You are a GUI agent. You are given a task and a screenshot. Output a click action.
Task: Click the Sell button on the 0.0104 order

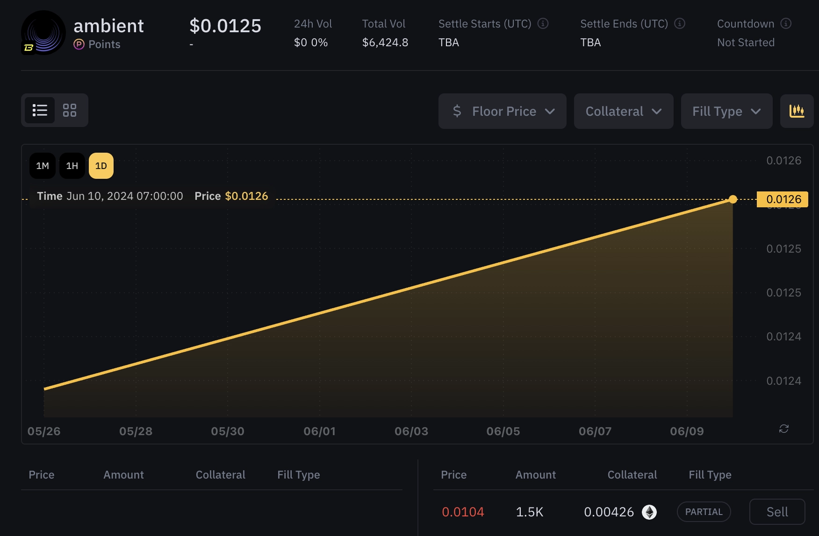[x=777, y=512]
